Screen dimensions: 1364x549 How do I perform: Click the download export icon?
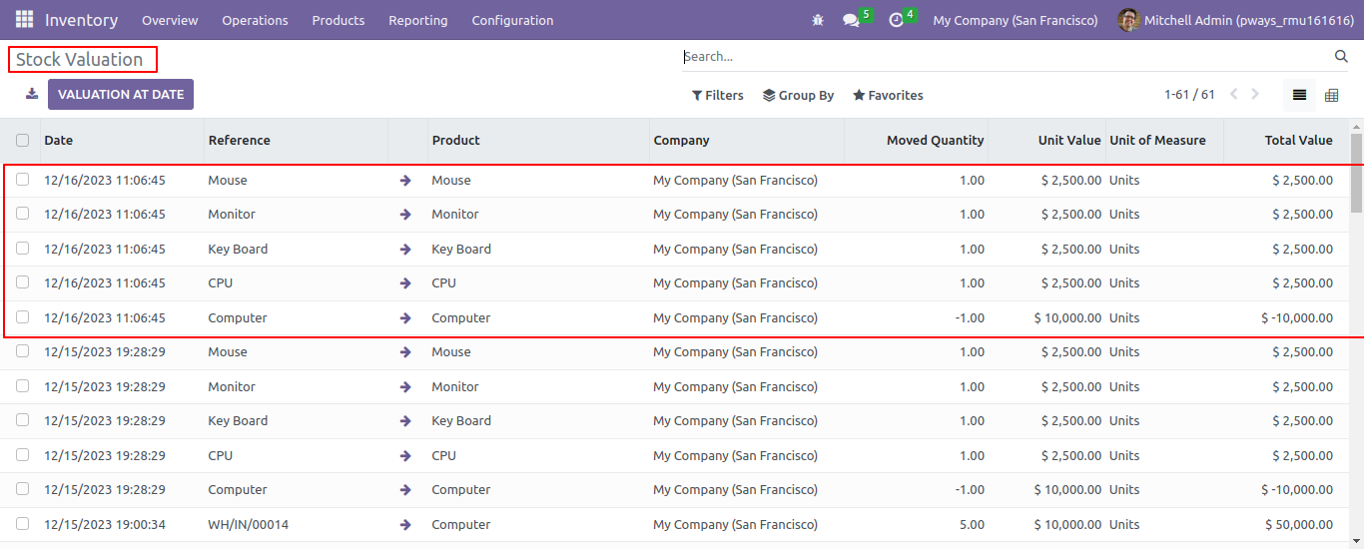[32, 94]
